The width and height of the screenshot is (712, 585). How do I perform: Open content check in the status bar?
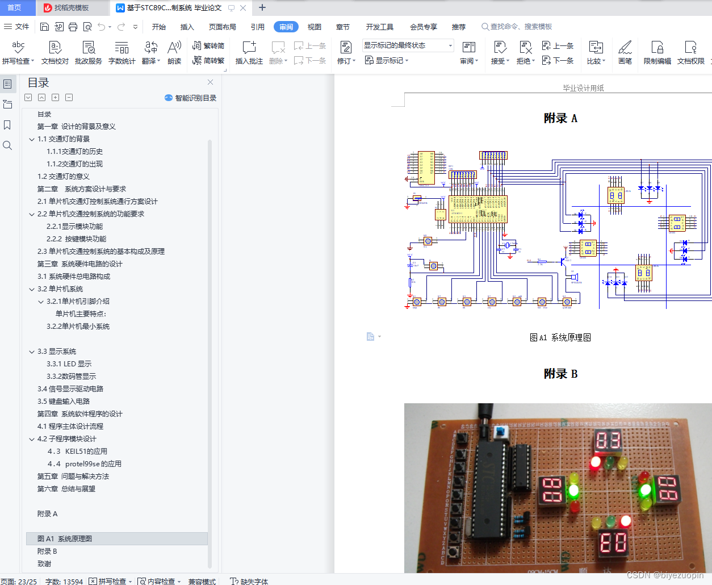point(159,581)
